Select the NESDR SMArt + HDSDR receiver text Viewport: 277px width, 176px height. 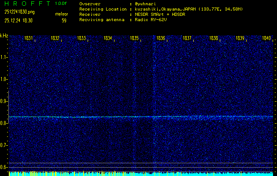163,14
